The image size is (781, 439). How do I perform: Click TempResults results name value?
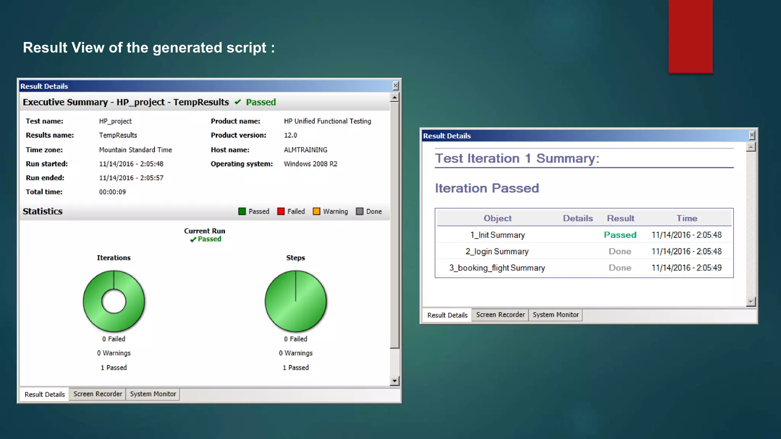pyautogui.click(x=118, y=135)
